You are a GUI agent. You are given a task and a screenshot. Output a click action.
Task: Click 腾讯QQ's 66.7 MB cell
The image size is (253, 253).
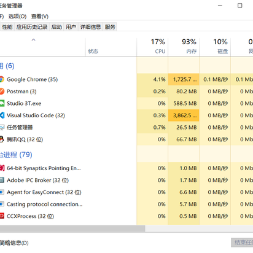click(184, 139)
